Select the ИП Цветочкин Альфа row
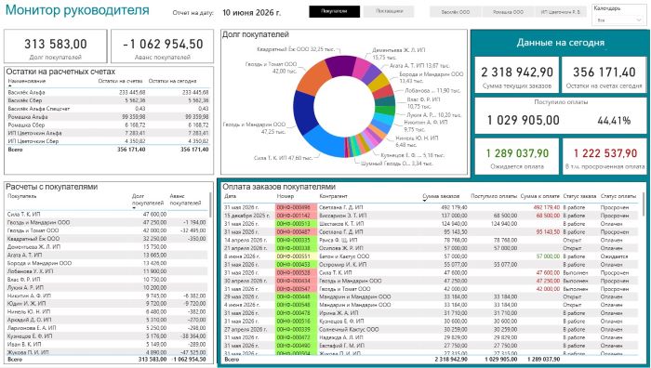 [109, 133]
